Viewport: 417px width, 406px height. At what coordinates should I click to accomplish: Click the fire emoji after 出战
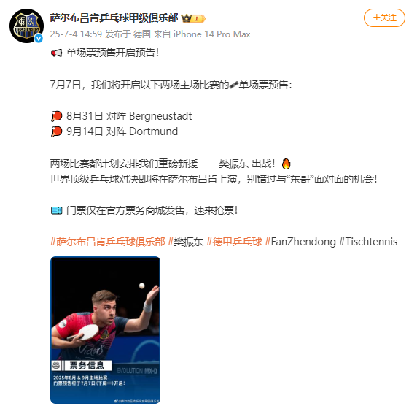[x=287, y=164]
